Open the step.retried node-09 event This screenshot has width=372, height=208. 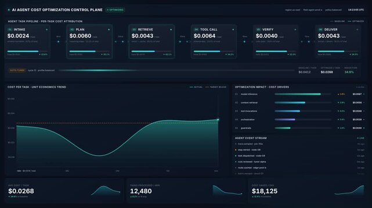tap(299, 150)
